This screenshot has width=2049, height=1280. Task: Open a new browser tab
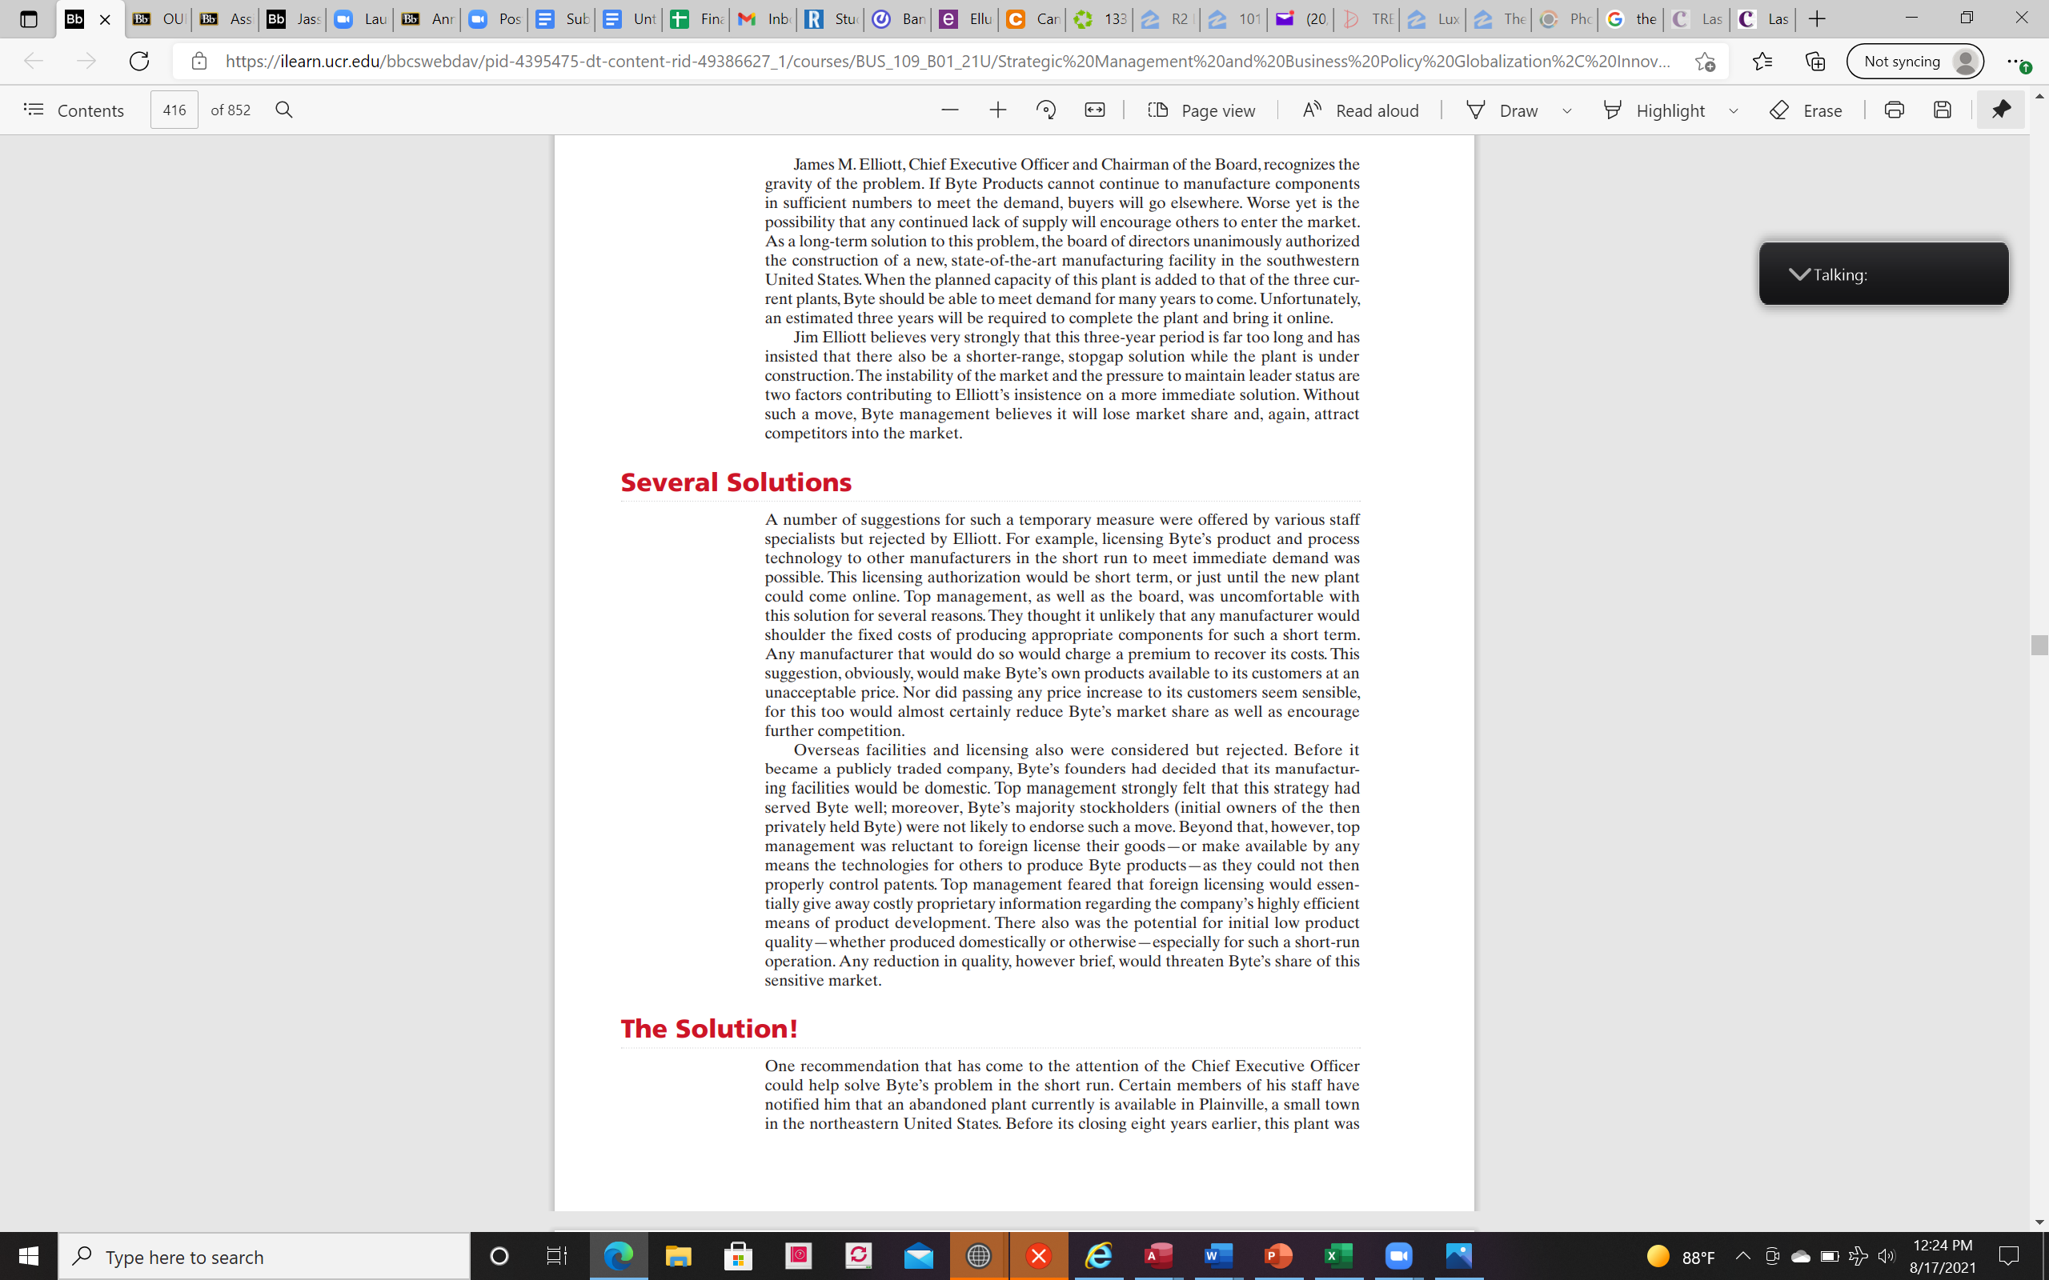[1817, 18]
